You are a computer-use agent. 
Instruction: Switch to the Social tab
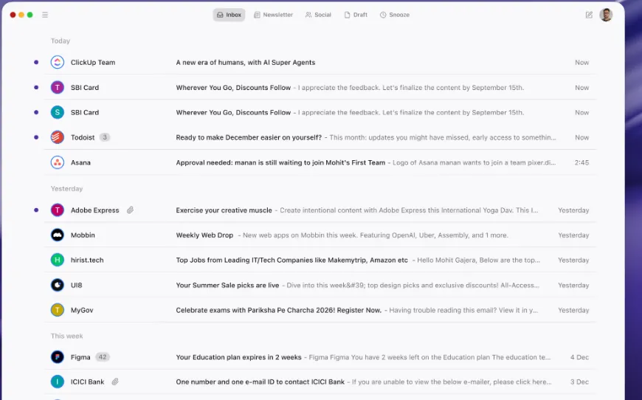tap(318, 15)
